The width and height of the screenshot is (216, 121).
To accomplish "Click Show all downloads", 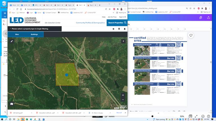I will [x=119, y=113].
